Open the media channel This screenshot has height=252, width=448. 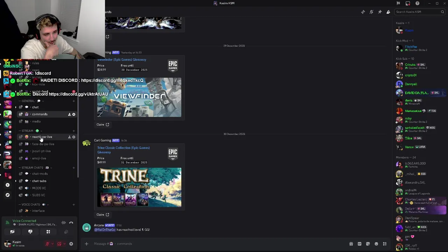[47, 121]
